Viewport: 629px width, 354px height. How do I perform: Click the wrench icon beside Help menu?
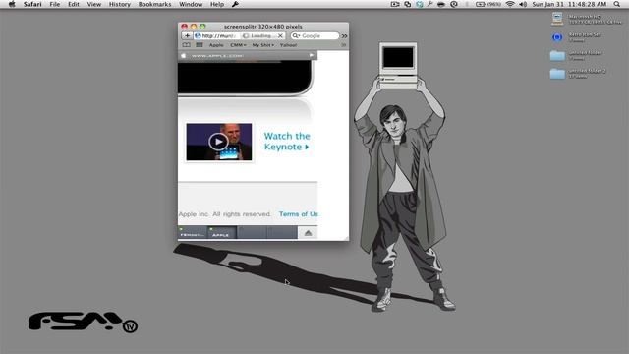point(235,4)
